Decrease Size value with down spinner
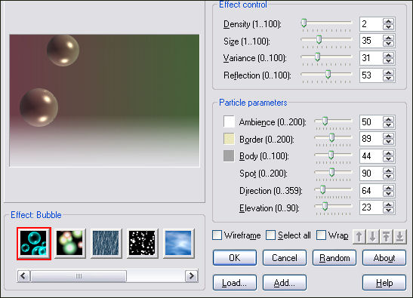The width and height of the screenshot is (413, 298). [x=389, y=44]
